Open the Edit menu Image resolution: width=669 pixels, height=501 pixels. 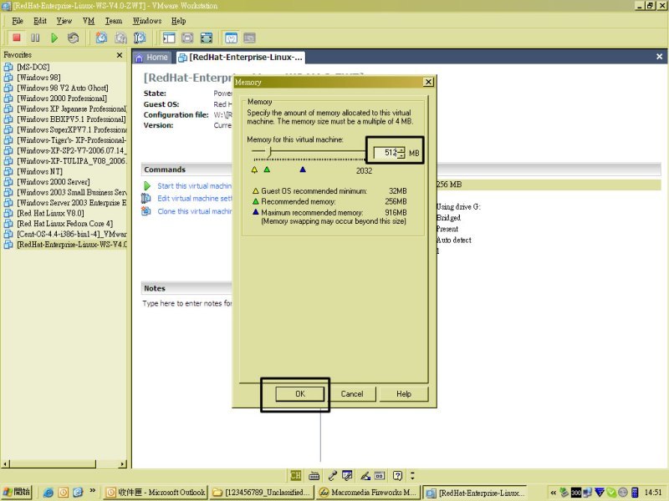[x=40, y=21]
